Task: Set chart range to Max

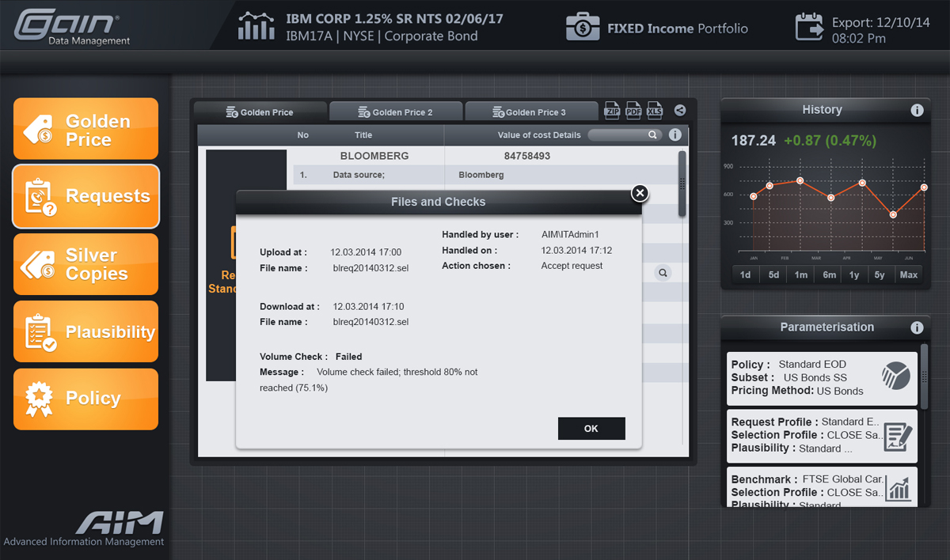Action: point(909,274)
